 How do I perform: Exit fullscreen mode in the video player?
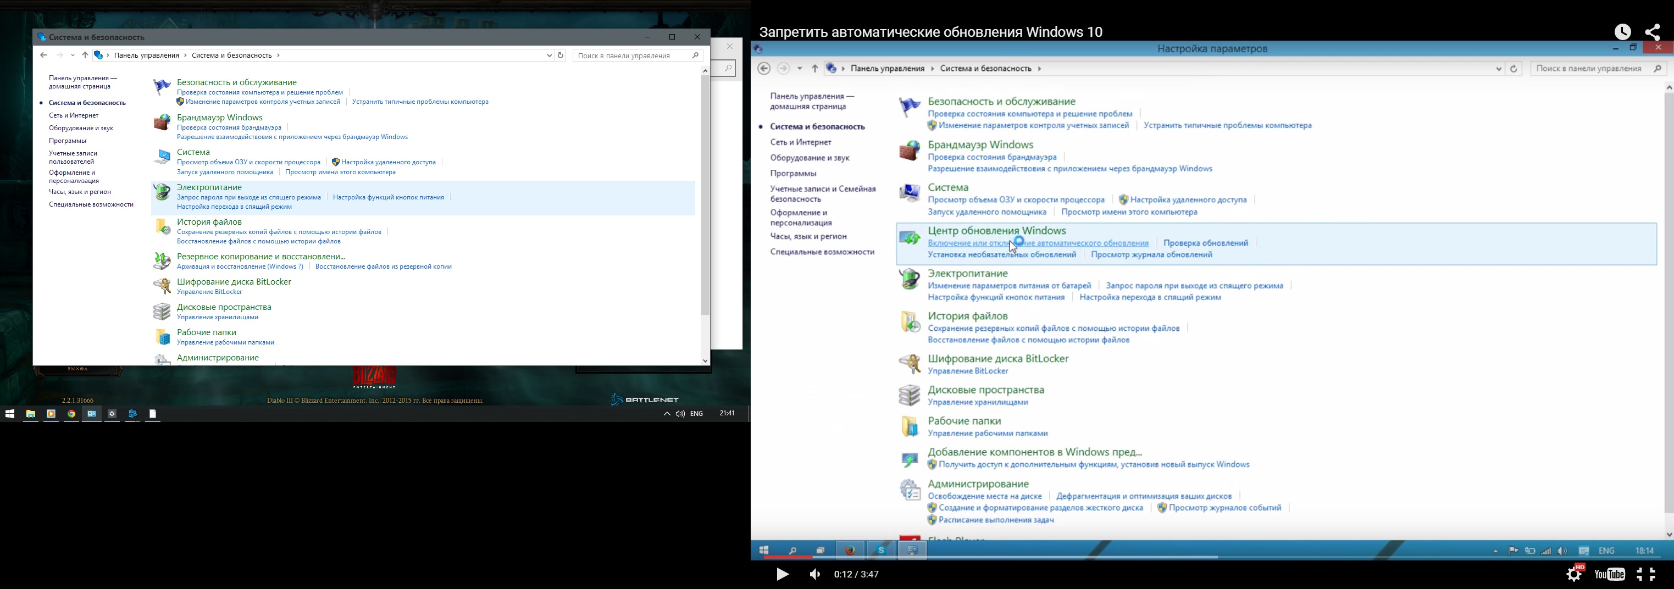(1647, 575)
